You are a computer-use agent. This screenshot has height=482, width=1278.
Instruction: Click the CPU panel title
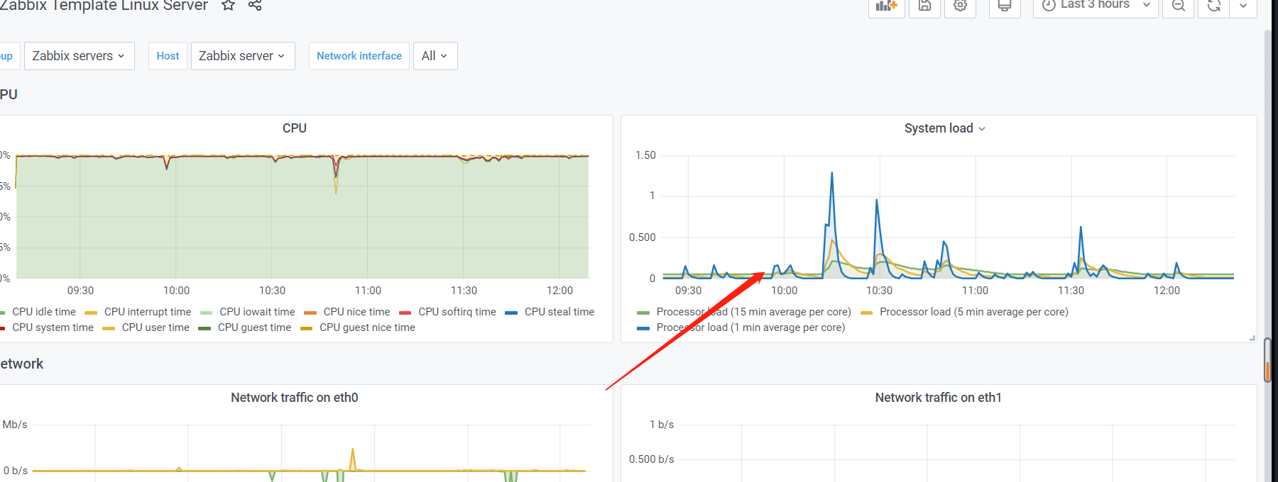click(294, 128)
